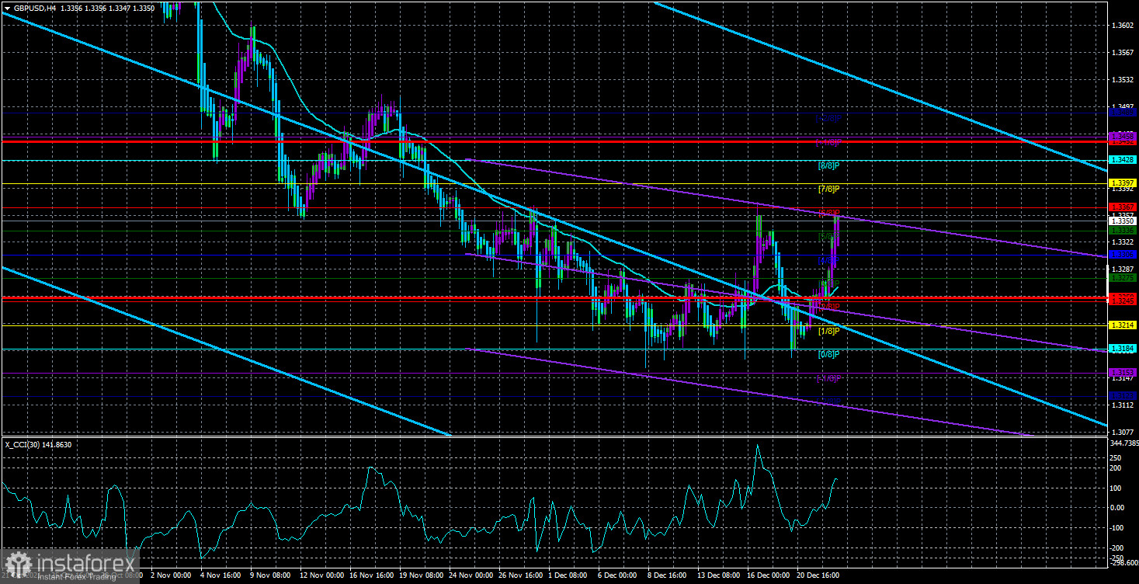Click the 1.3322 price axis value

point(1123,242)
